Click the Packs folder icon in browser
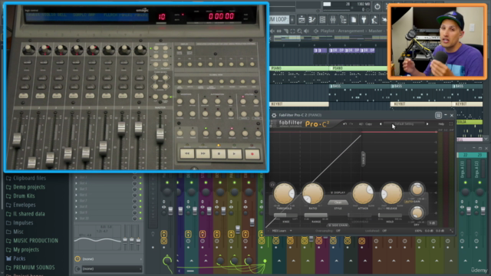Screen dimensions: 491x276 point(8,258)
